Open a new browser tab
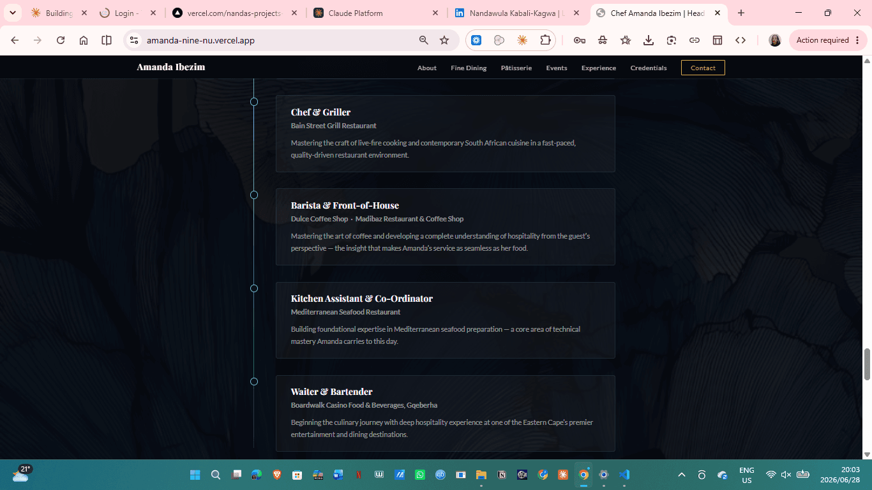Screen dimensions: 872x490 pyautogui.click(x=741, y=13)
